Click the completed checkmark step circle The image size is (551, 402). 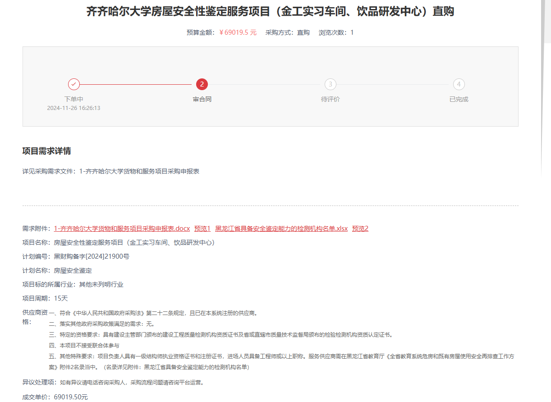pos(74,84)
